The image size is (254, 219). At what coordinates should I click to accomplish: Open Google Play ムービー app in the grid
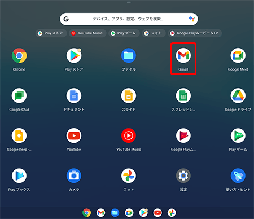coord(183,135)
